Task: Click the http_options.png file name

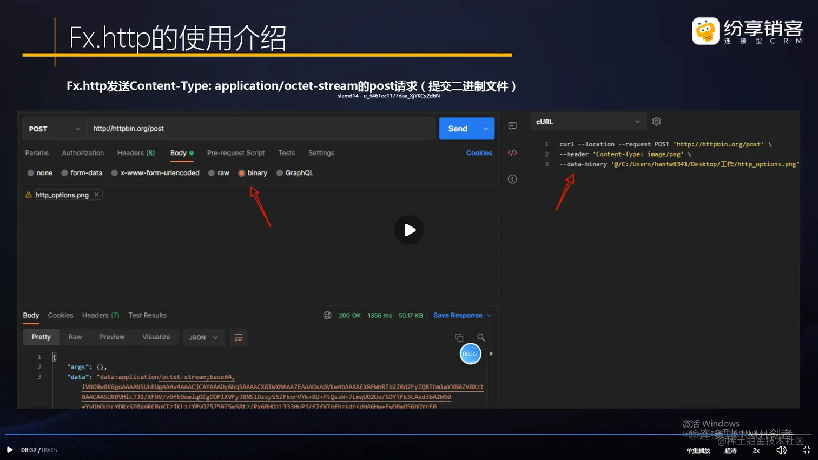Action: pos(62,195)
